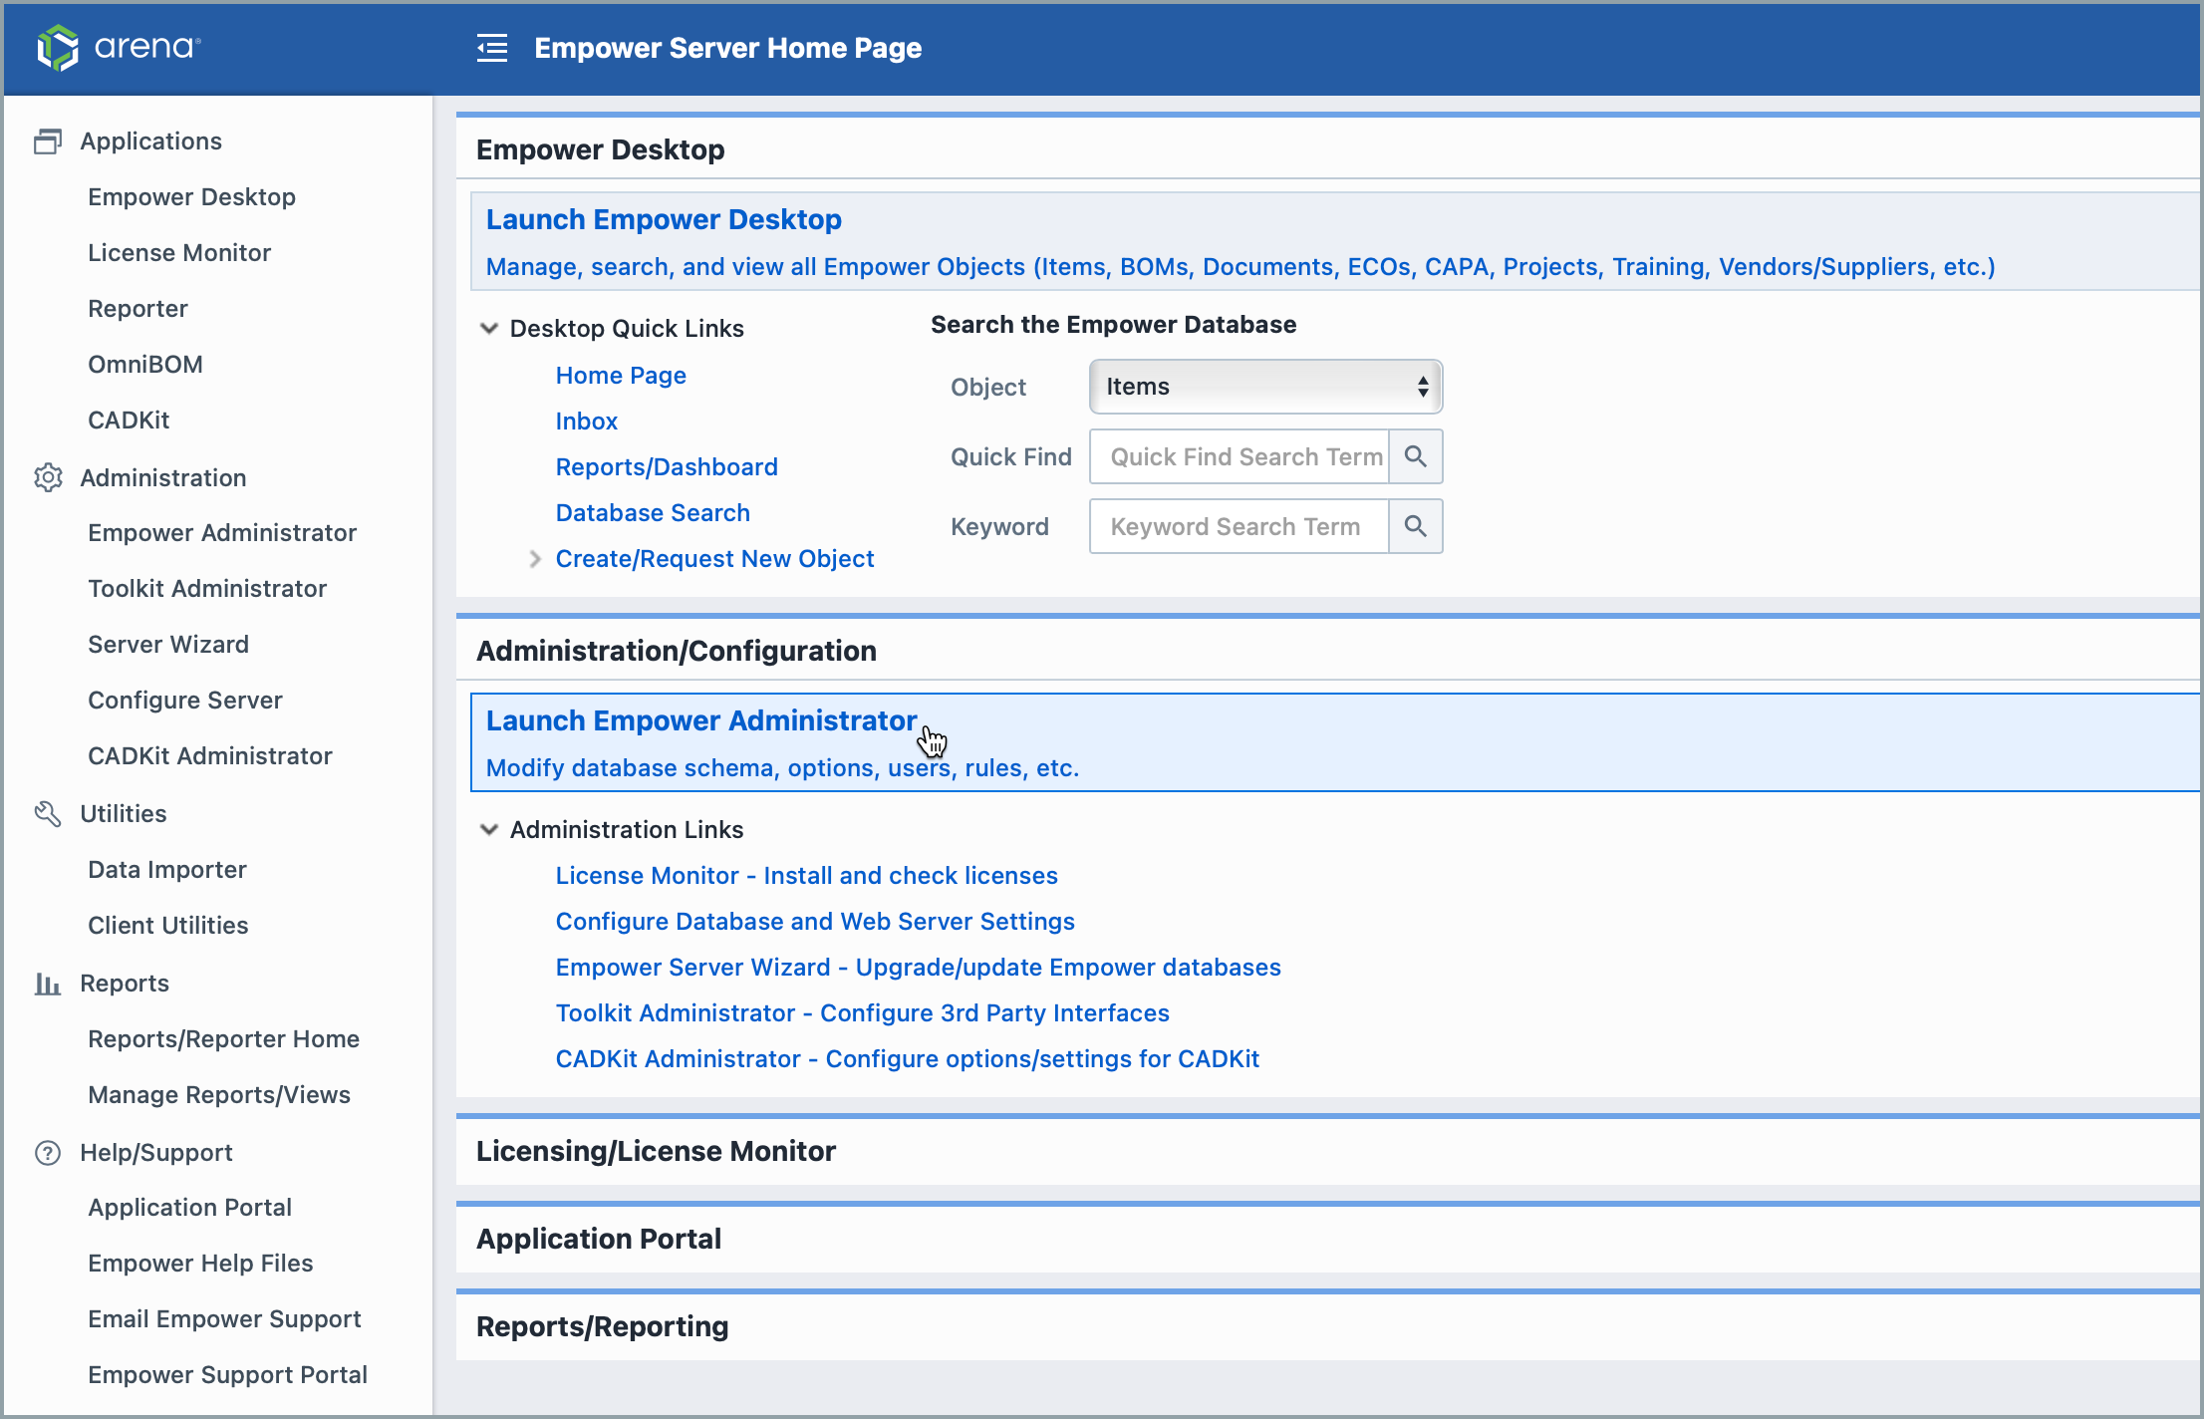Click Configure Database and Web Server Settings
The width and height of the screenshot is (2204, 1419).
(815, 922)
